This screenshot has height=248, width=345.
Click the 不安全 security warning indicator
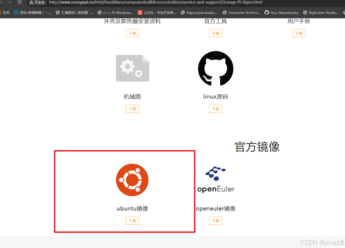point(37,2)
